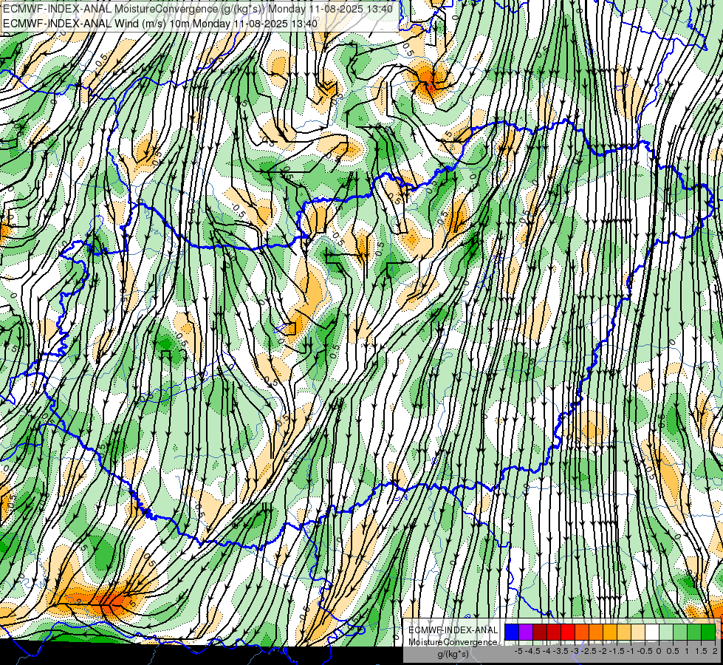Click the legend tick label 0

pyautogui.click(x=659, y=651)
